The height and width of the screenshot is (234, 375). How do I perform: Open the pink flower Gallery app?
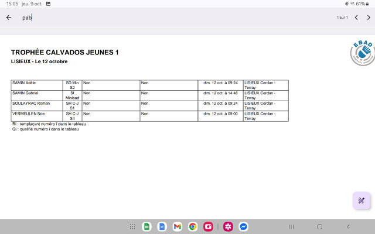coord(228,226)
